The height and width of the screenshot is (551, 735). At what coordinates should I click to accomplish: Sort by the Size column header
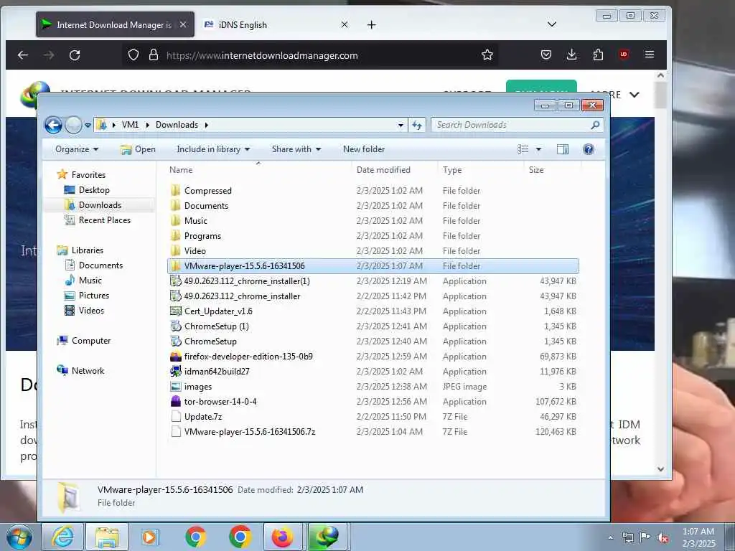535,170
